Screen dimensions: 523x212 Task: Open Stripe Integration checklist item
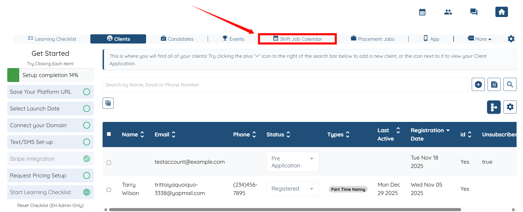(50, 159)
